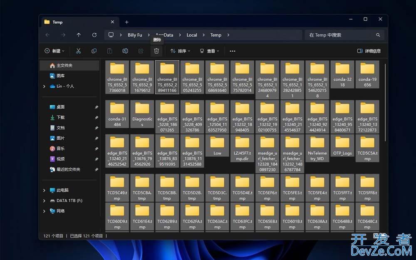Select folder TCD60D9.tmp

point(117,216)
